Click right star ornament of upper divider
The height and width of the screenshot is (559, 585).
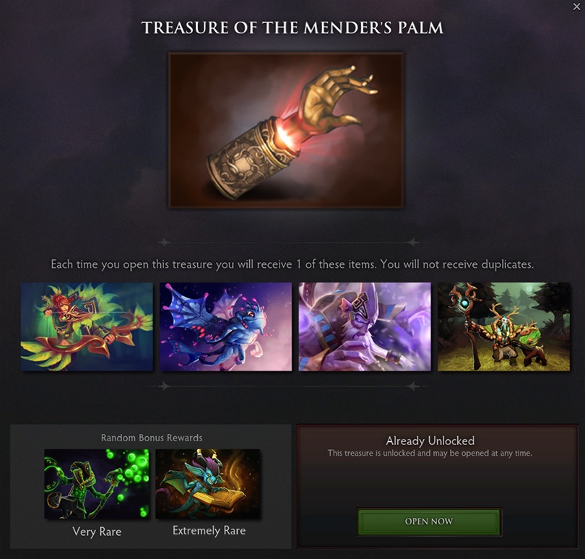pyautogui.click(x=412, y=242)
